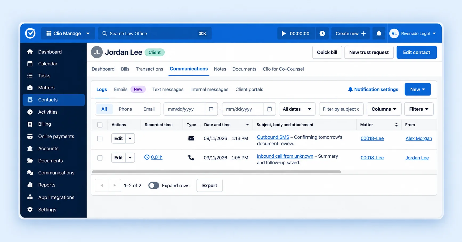Viewport: 462px width, 242px height.
Task: Tick checkbox for Inbound call row
Action: click(x=100, y=158)
